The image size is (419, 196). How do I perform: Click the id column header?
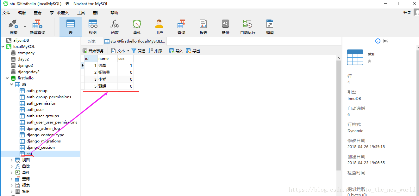(x=91, y=59)
